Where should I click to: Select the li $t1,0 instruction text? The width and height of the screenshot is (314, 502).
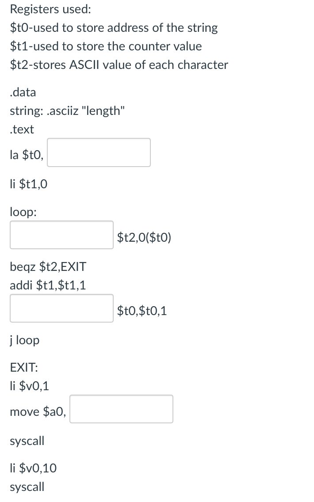[x=28, y=184]
